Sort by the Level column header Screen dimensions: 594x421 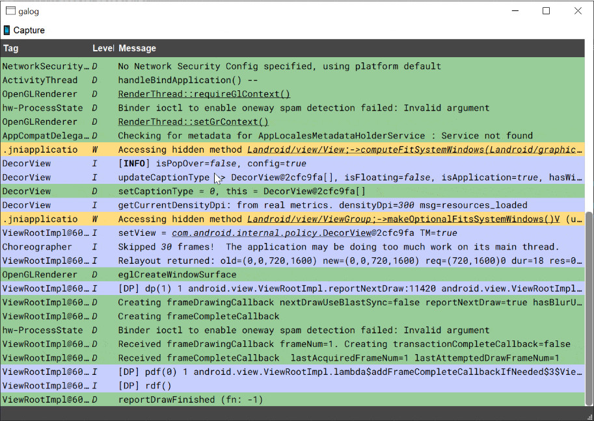(103, 49)
